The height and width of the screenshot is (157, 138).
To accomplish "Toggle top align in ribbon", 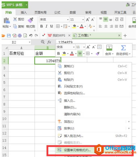I will (100, 19).
